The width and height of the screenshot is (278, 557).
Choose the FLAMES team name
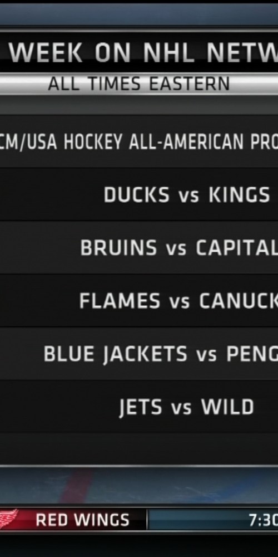click(120, 301)
